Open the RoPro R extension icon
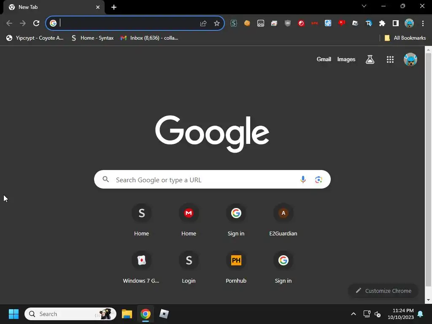The height and width of the screenshot is (324, 432). [x=369, y=23]
